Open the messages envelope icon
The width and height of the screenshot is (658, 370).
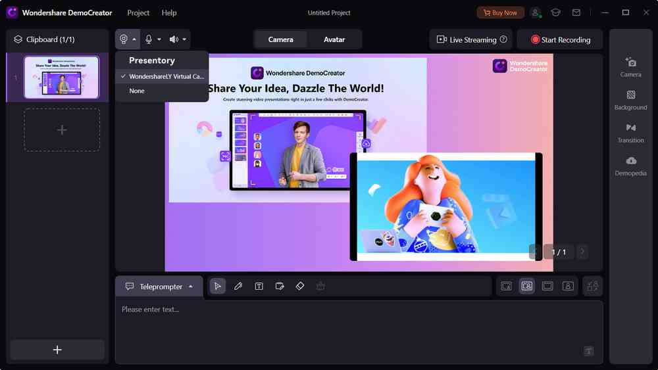[x=576, y=12]
